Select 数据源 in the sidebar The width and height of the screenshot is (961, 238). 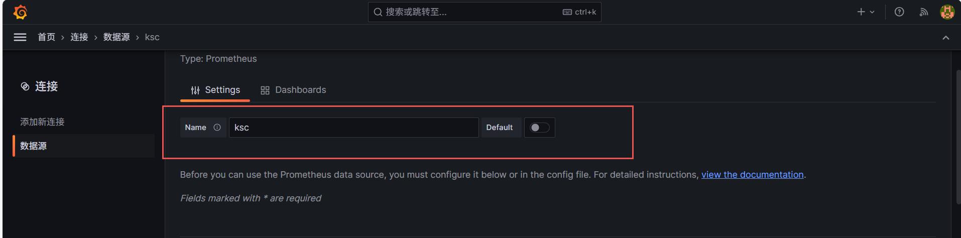click(x=34, y=146)
